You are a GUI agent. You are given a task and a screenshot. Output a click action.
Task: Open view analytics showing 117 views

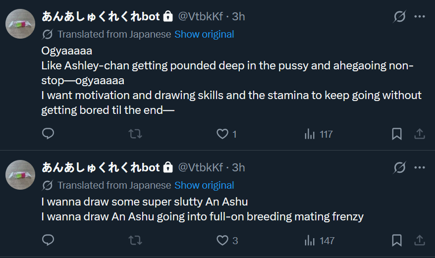click(310, 134)
